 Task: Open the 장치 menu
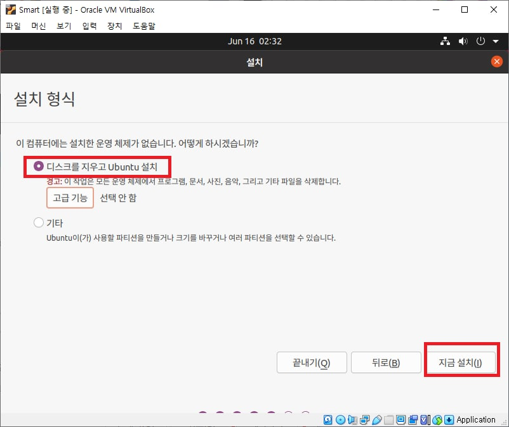click(x=115, y=26)
